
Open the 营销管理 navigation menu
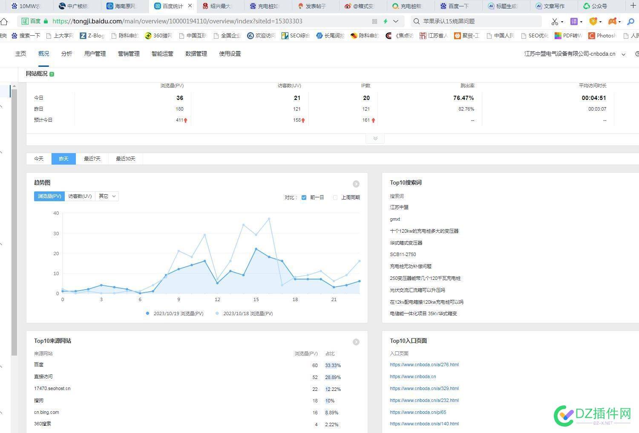click(129, 54)
